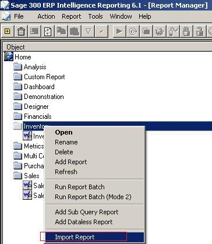Viewport: 212px width, 244px height.
Task: Choose Refresh in the context menu
Action: (95, 172)
